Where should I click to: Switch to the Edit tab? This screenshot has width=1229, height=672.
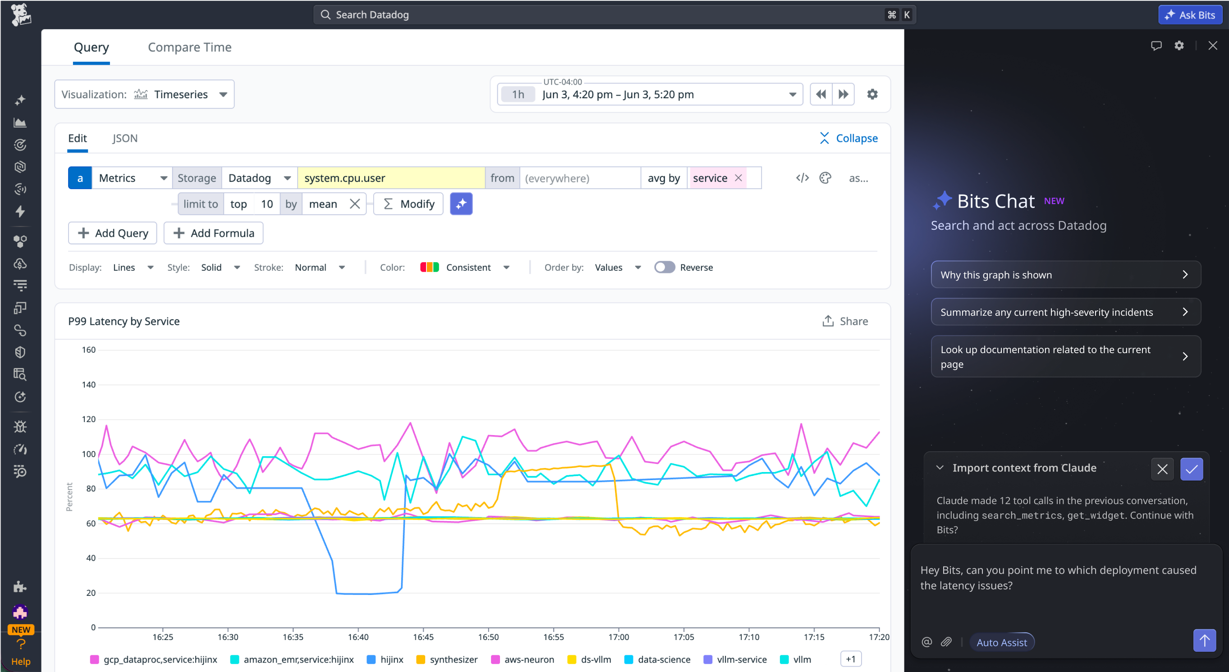(77, 138)
